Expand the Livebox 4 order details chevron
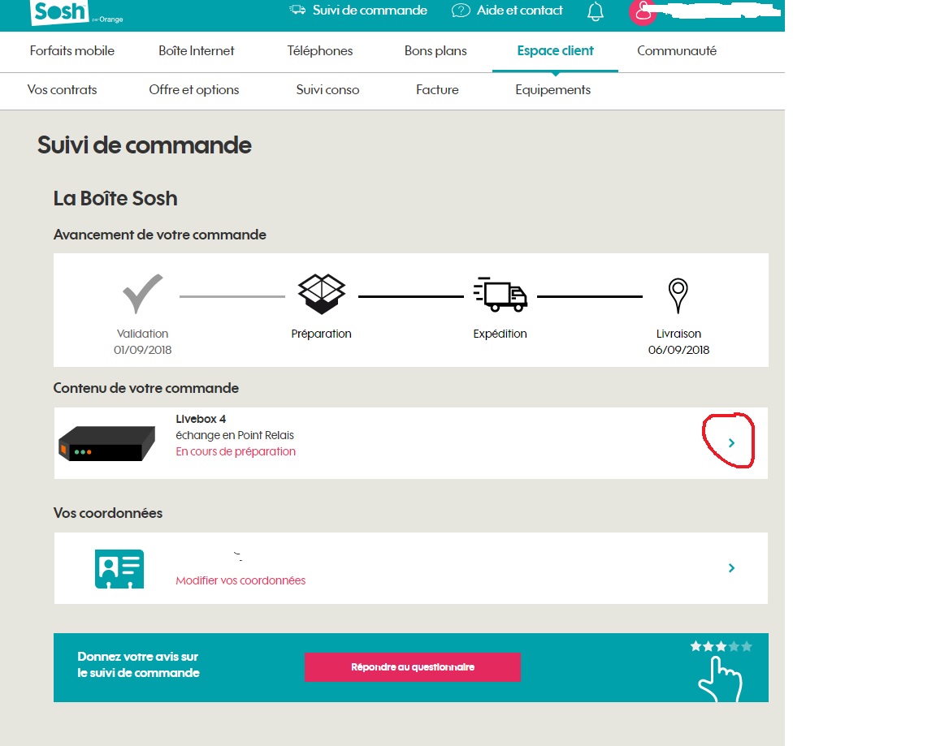Image resolution: width=936 pixels, height=746 pixels. tap(730, 442)
